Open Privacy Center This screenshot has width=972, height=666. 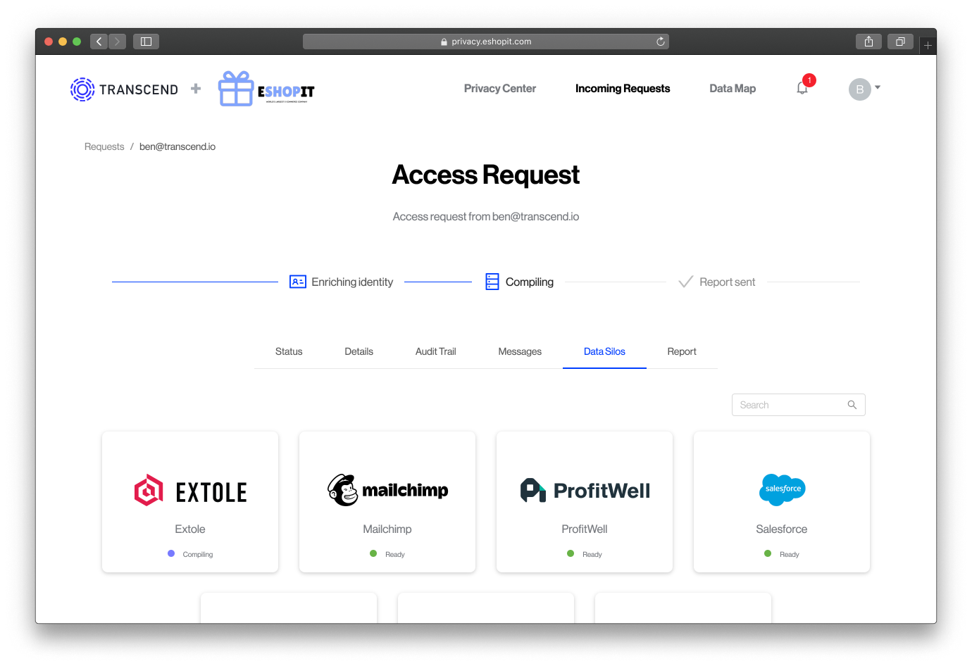(500, 89)
